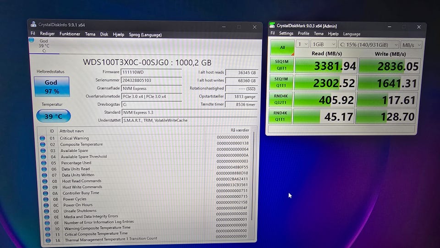Image resolution: width=440 pixels, height=248 pixels.
Task: Click status icon for Unsafe Shutdowns
Action: (x=47, y=211)
